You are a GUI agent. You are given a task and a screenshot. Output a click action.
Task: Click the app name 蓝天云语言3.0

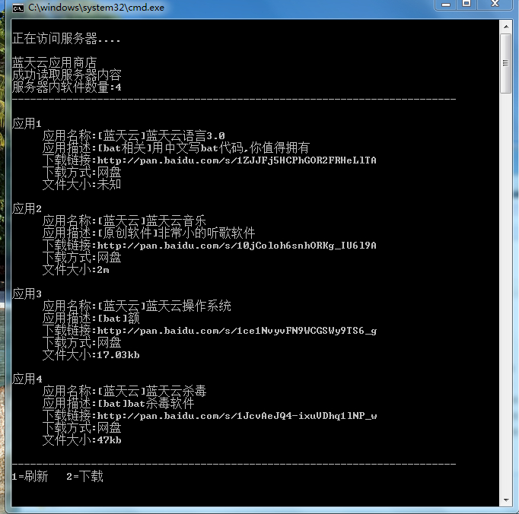(x=186, y=135)
